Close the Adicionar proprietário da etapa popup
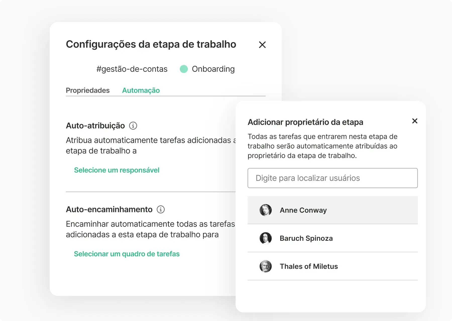The image size is (452, 321). pyautogui.click(x=415, y=121)
